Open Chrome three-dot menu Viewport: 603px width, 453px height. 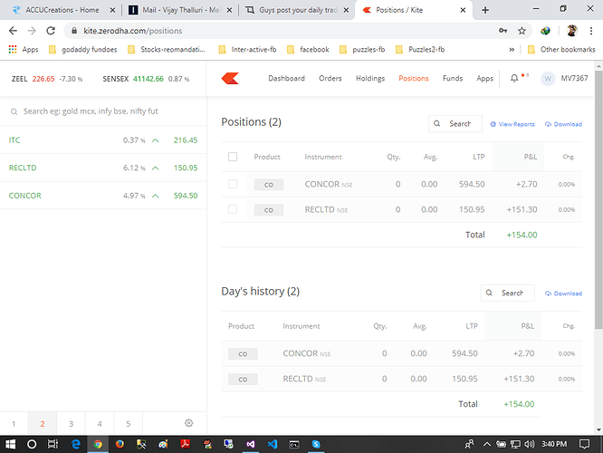click(x=591, y=31)
